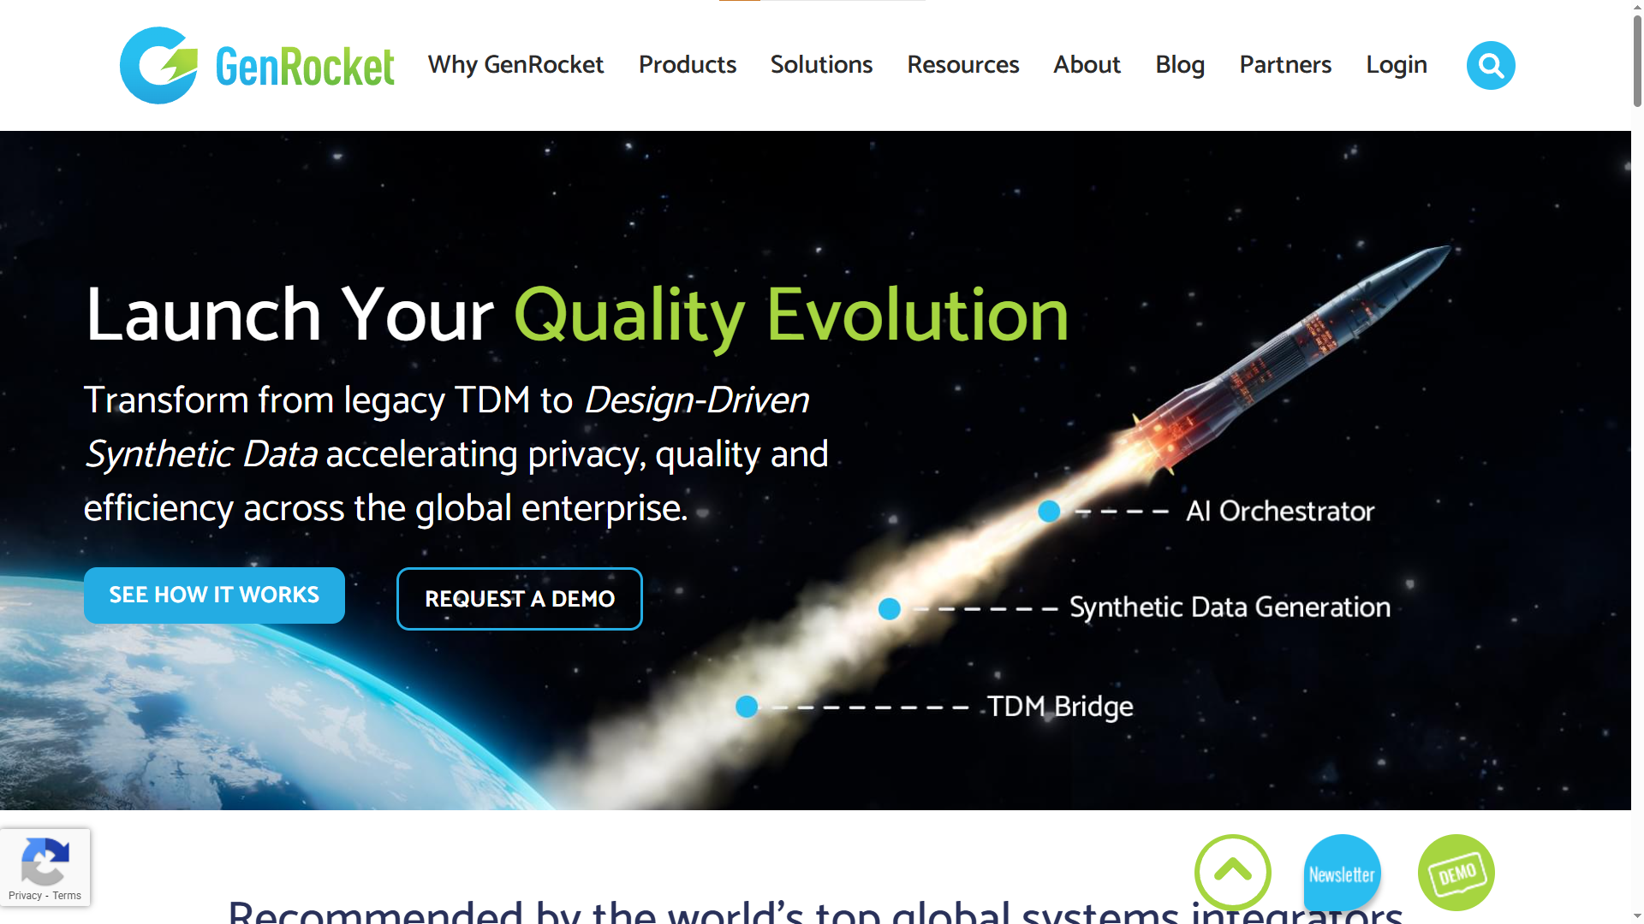Click the green scroll-to-top arrow circle
Viewport: 1644px width, 924px height.
(1233, 872)
